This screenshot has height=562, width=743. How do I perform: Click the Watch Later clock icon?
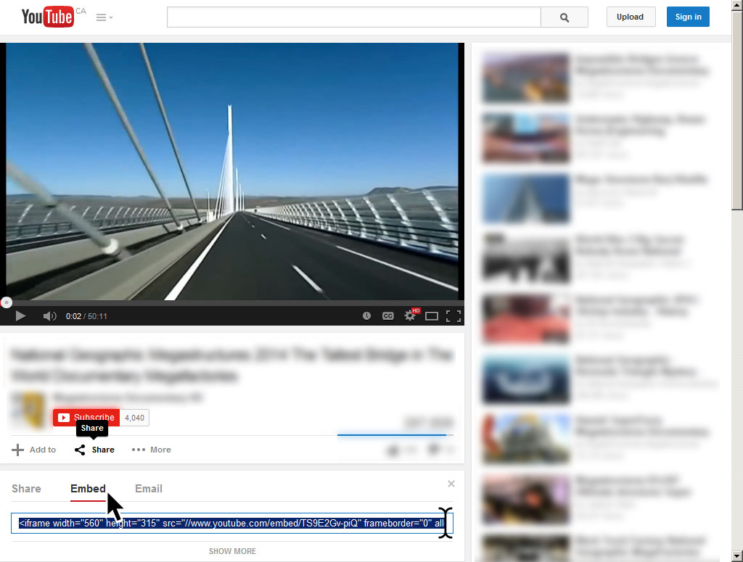coord(366,316)
